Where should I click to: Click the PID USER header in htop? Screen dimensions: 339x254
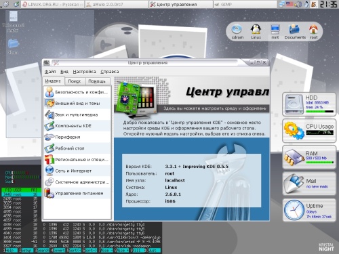coord(13,190)
